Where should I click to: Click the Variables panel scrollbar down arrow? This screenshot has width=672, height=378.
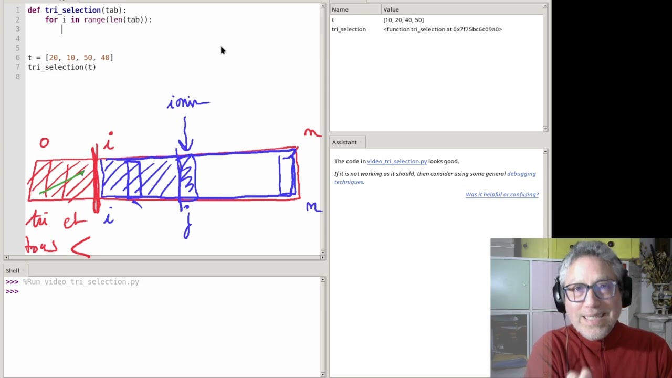tap(545, 129)
